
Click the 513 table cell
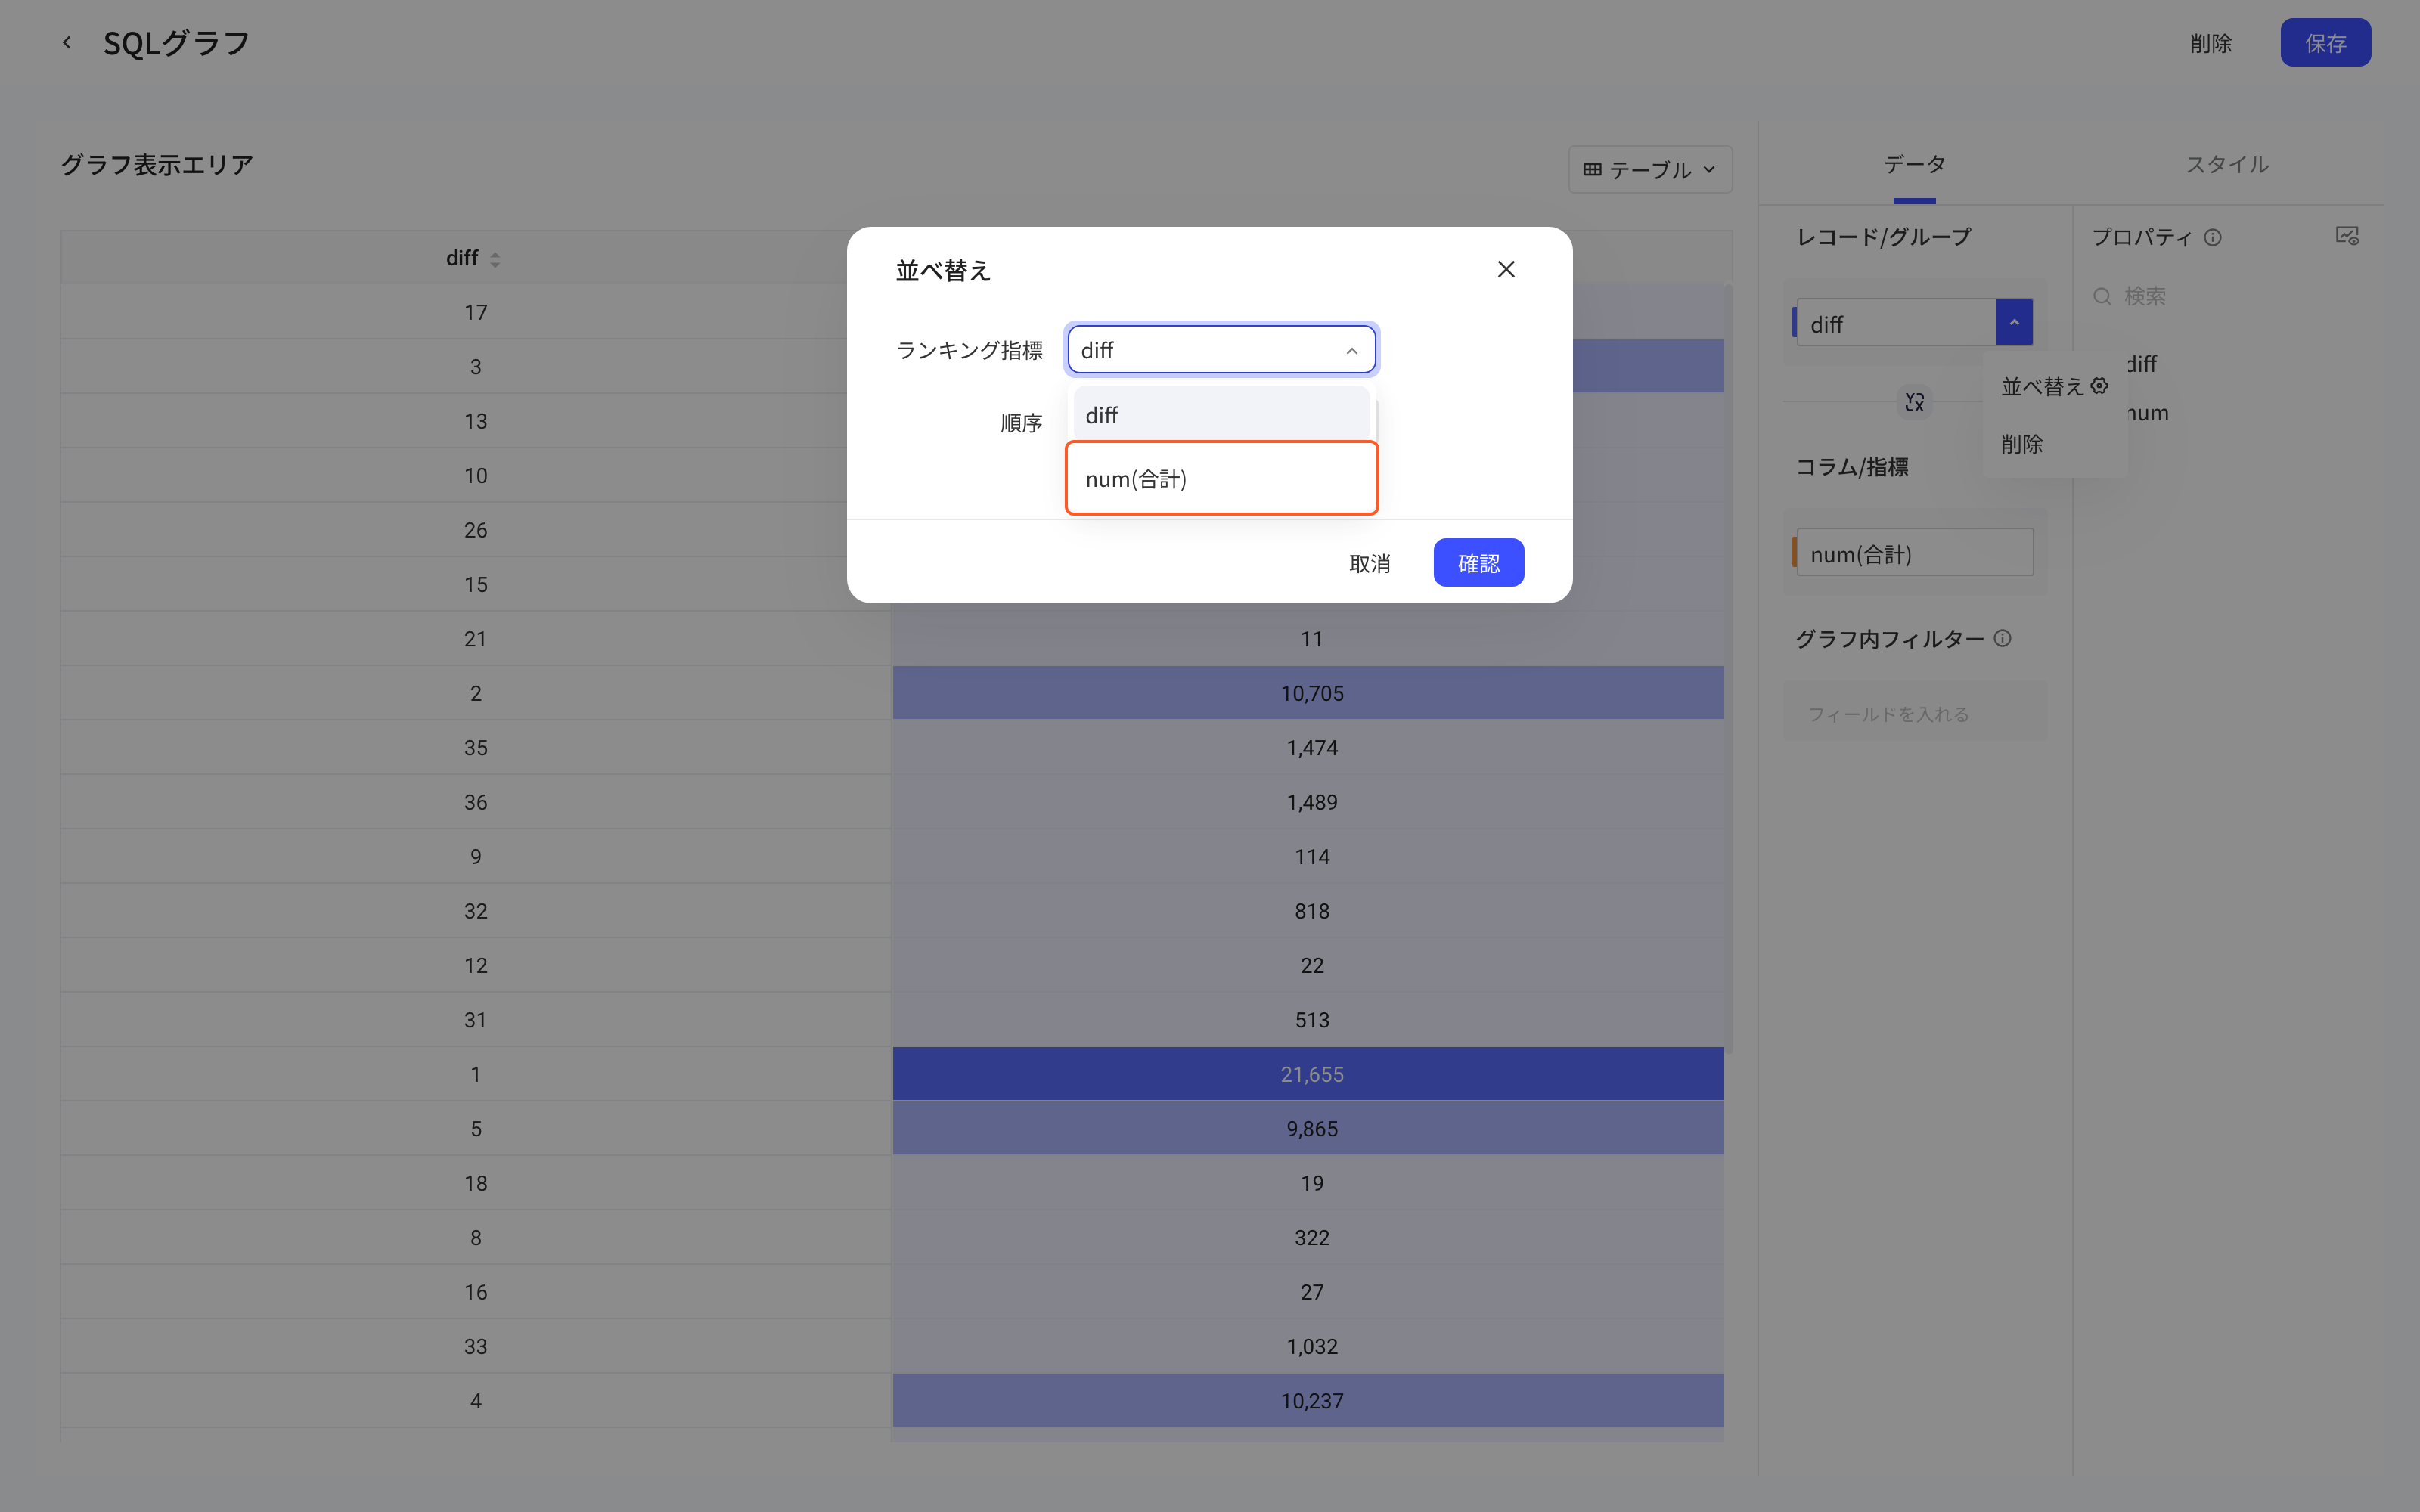pyautogui.click(x=1308, y=1019)
